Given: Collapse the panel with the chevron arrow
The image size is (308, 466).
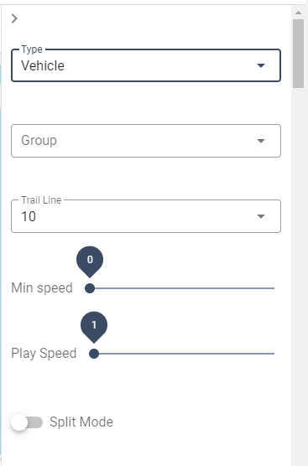Looking at the screenshot, I should tap(14, 18).
